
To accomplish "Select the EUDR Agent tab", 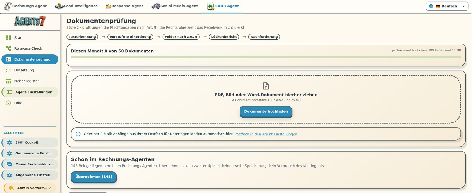I will pos(223,6).
